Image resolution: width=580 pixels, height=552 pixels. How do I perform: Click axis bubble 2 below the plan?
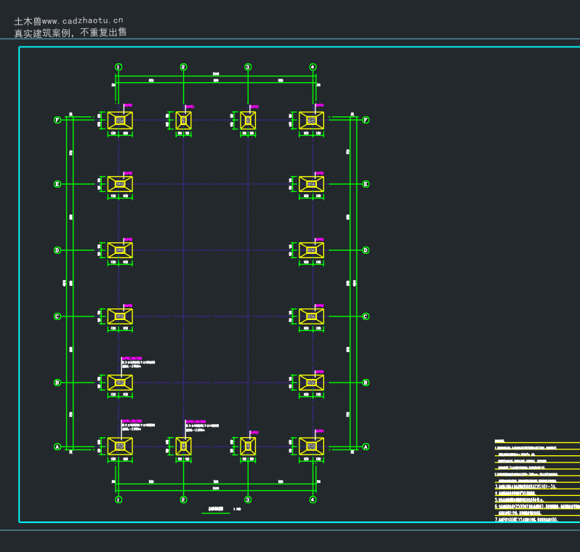(183, 500)
